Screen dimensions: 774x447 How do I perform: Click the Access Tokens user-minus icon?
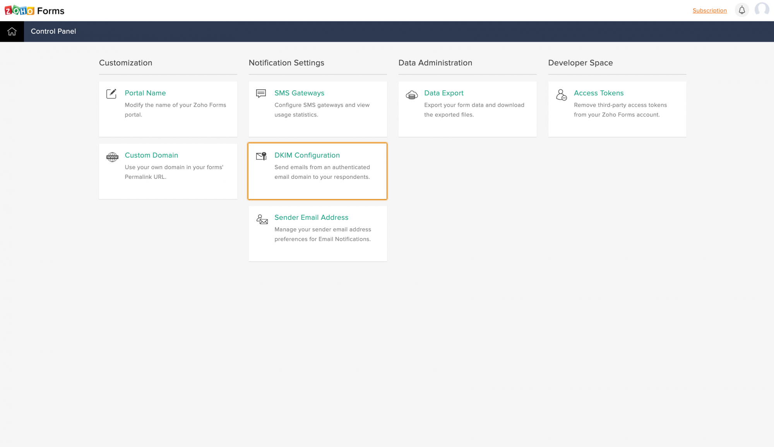(x=562, y=95)
